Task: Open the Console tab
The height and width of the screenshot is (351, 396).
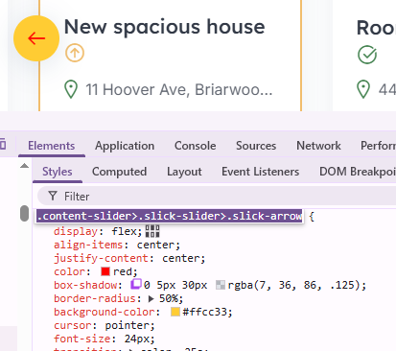Action: (196, 146)
